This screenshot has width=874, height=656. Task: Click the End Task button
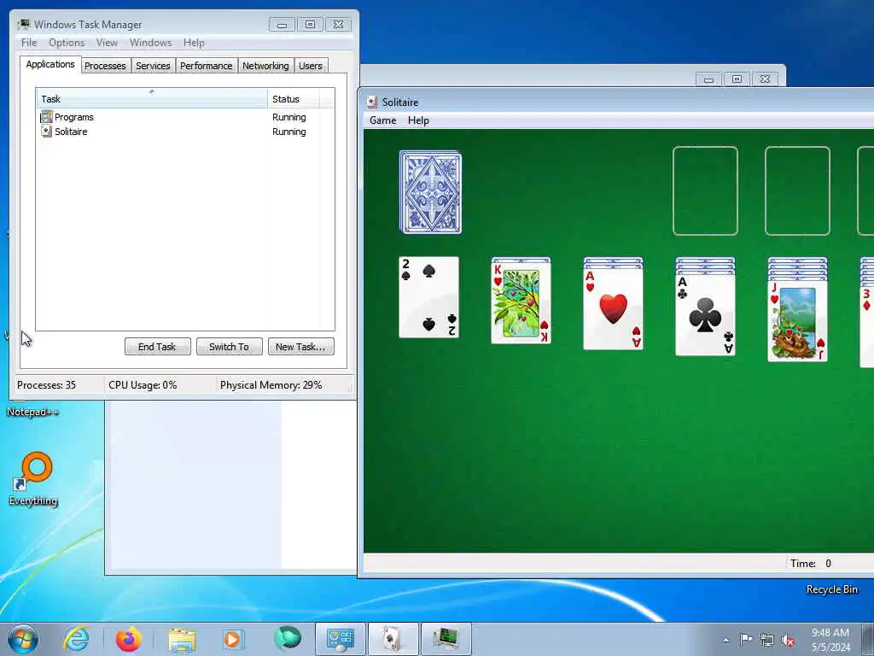(157, 347)
